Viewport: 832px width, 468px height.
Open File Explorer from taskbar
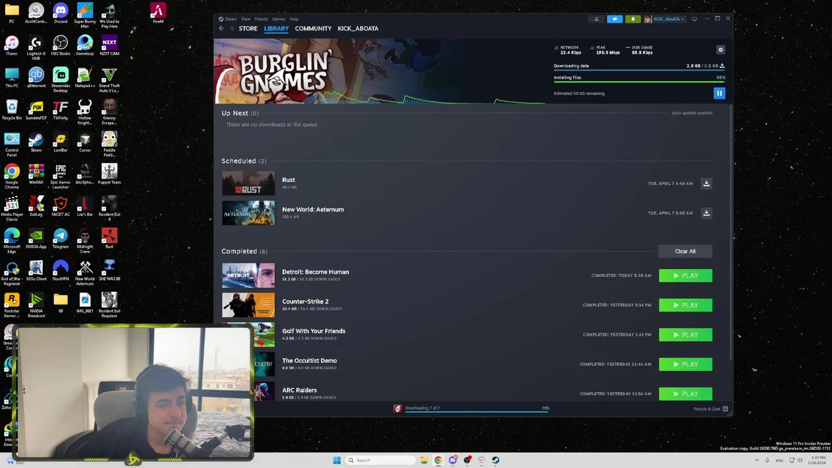pyautogui.click(x=424, y=460)
